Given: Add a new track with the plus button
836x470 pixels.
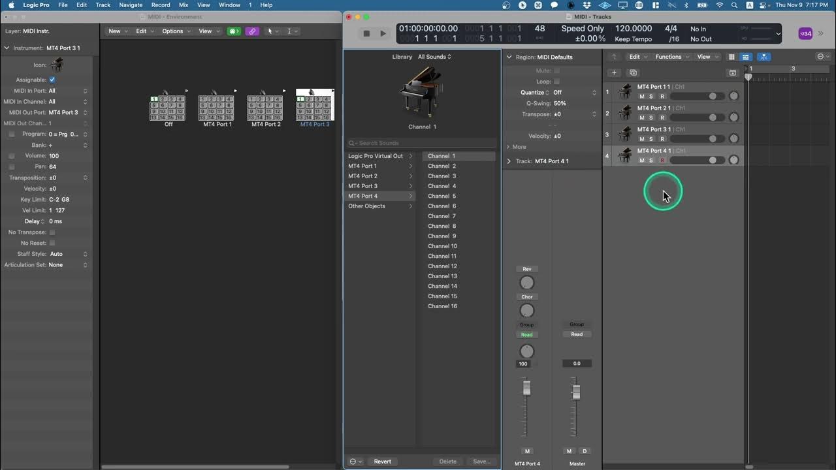Looking at the screenshot, I should pos(614,72).
